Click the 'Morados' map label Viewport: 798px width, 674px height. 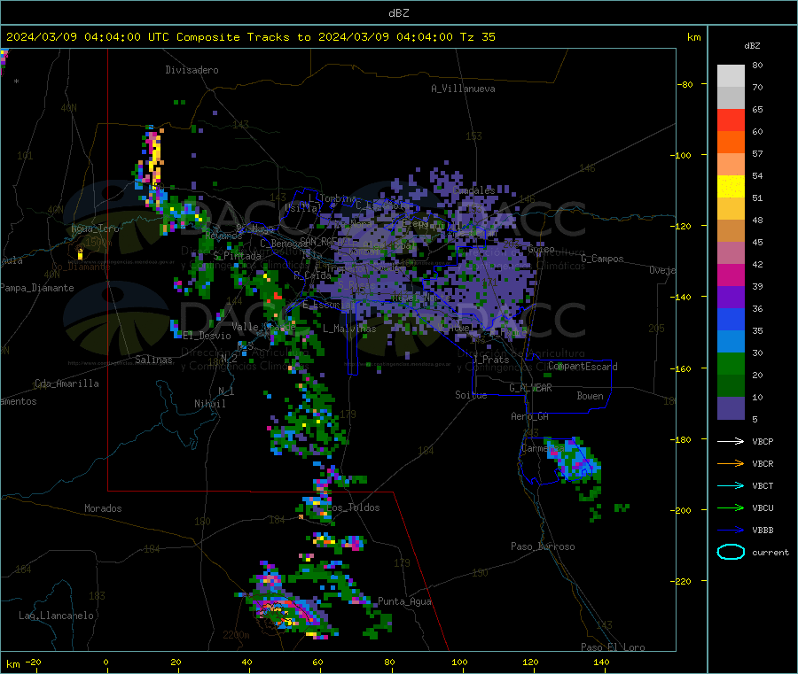click(x=103, y=508)
